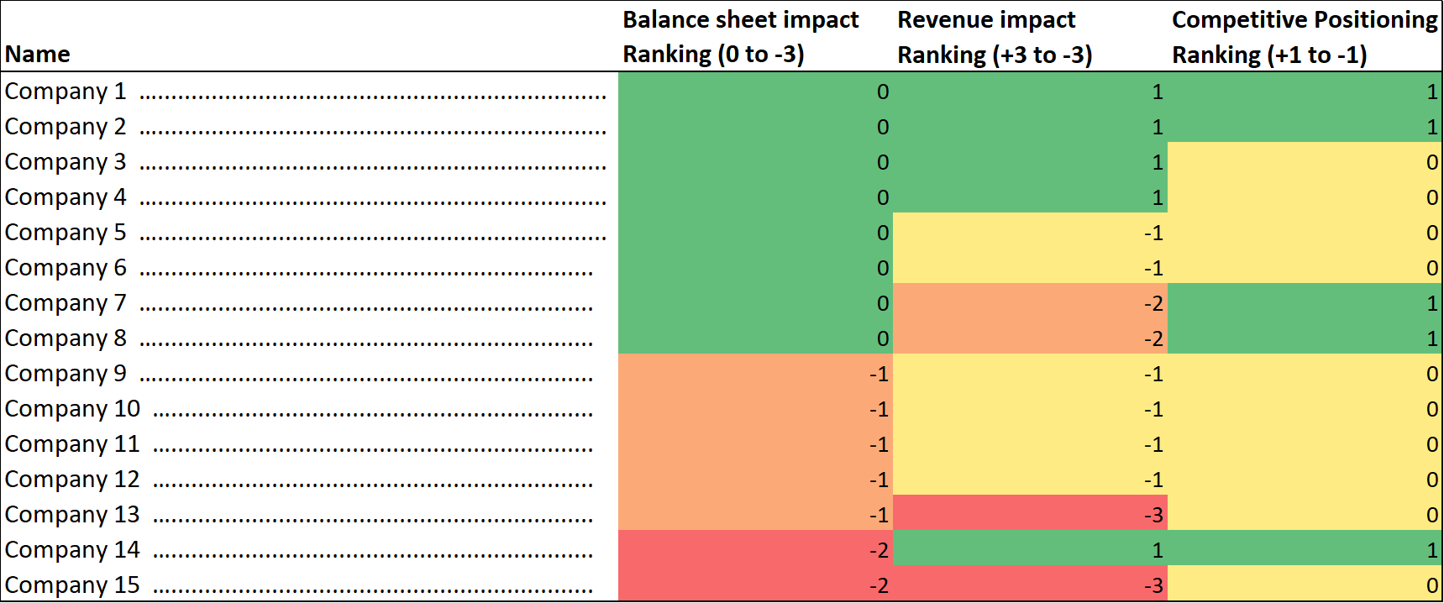Click Company 8's Competitive Positioning cell

pos(1305,338)
